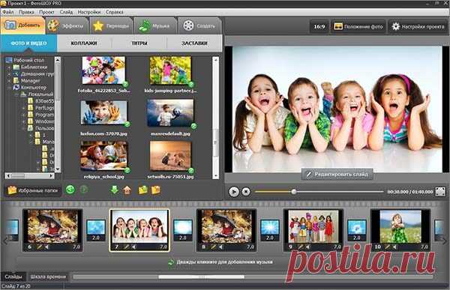This screenshot has height=290, width=450.
Task: Click the fullscreen preview icon
Action: [440, 192]
